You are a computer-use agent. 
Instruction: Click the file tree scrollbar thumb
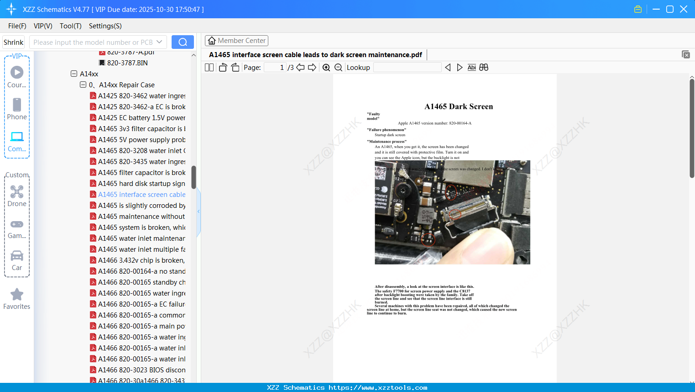pos(193,177)
